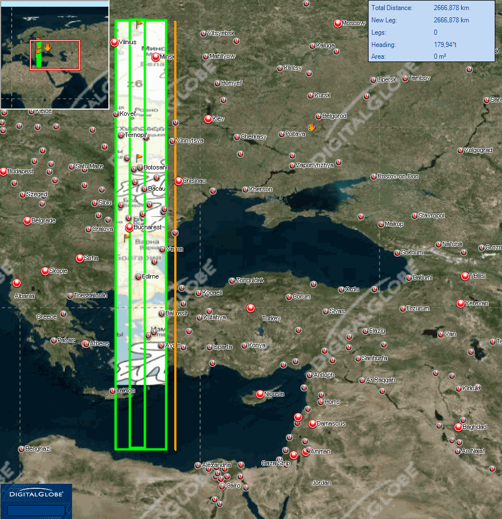This screenshot has width=502, height=519.
Task: Click the DigitalGlobe logo
Action: coord(36,494)
